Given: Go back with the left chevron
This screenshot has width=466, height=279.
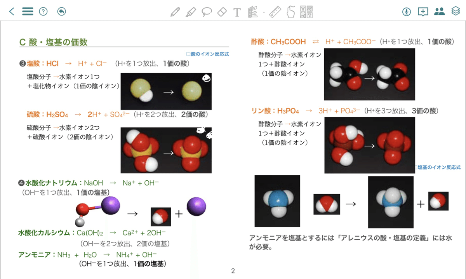Looking at the screenshot, I should (12, 11).
